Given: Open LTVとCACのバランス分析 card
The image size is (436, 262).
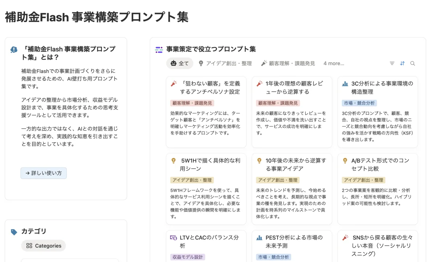Looking at the screenshot, I should 206,246.
